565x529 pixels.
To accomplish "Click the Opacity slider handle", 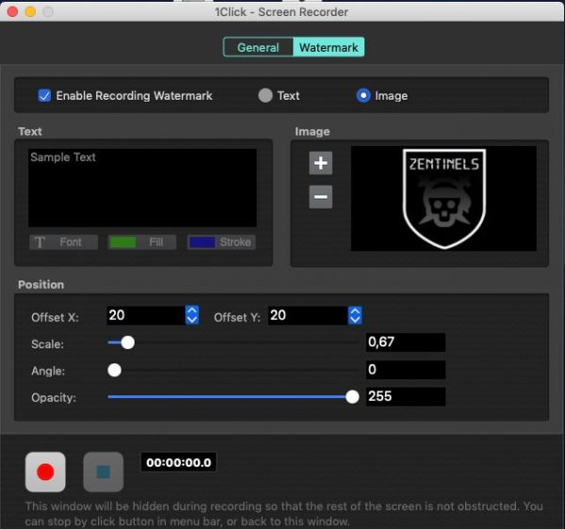I will click(x=352, y=397).
